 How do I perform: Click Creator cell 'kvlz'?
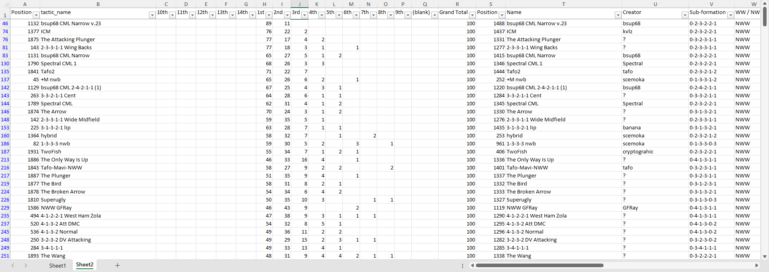click(x=655, y=31)
